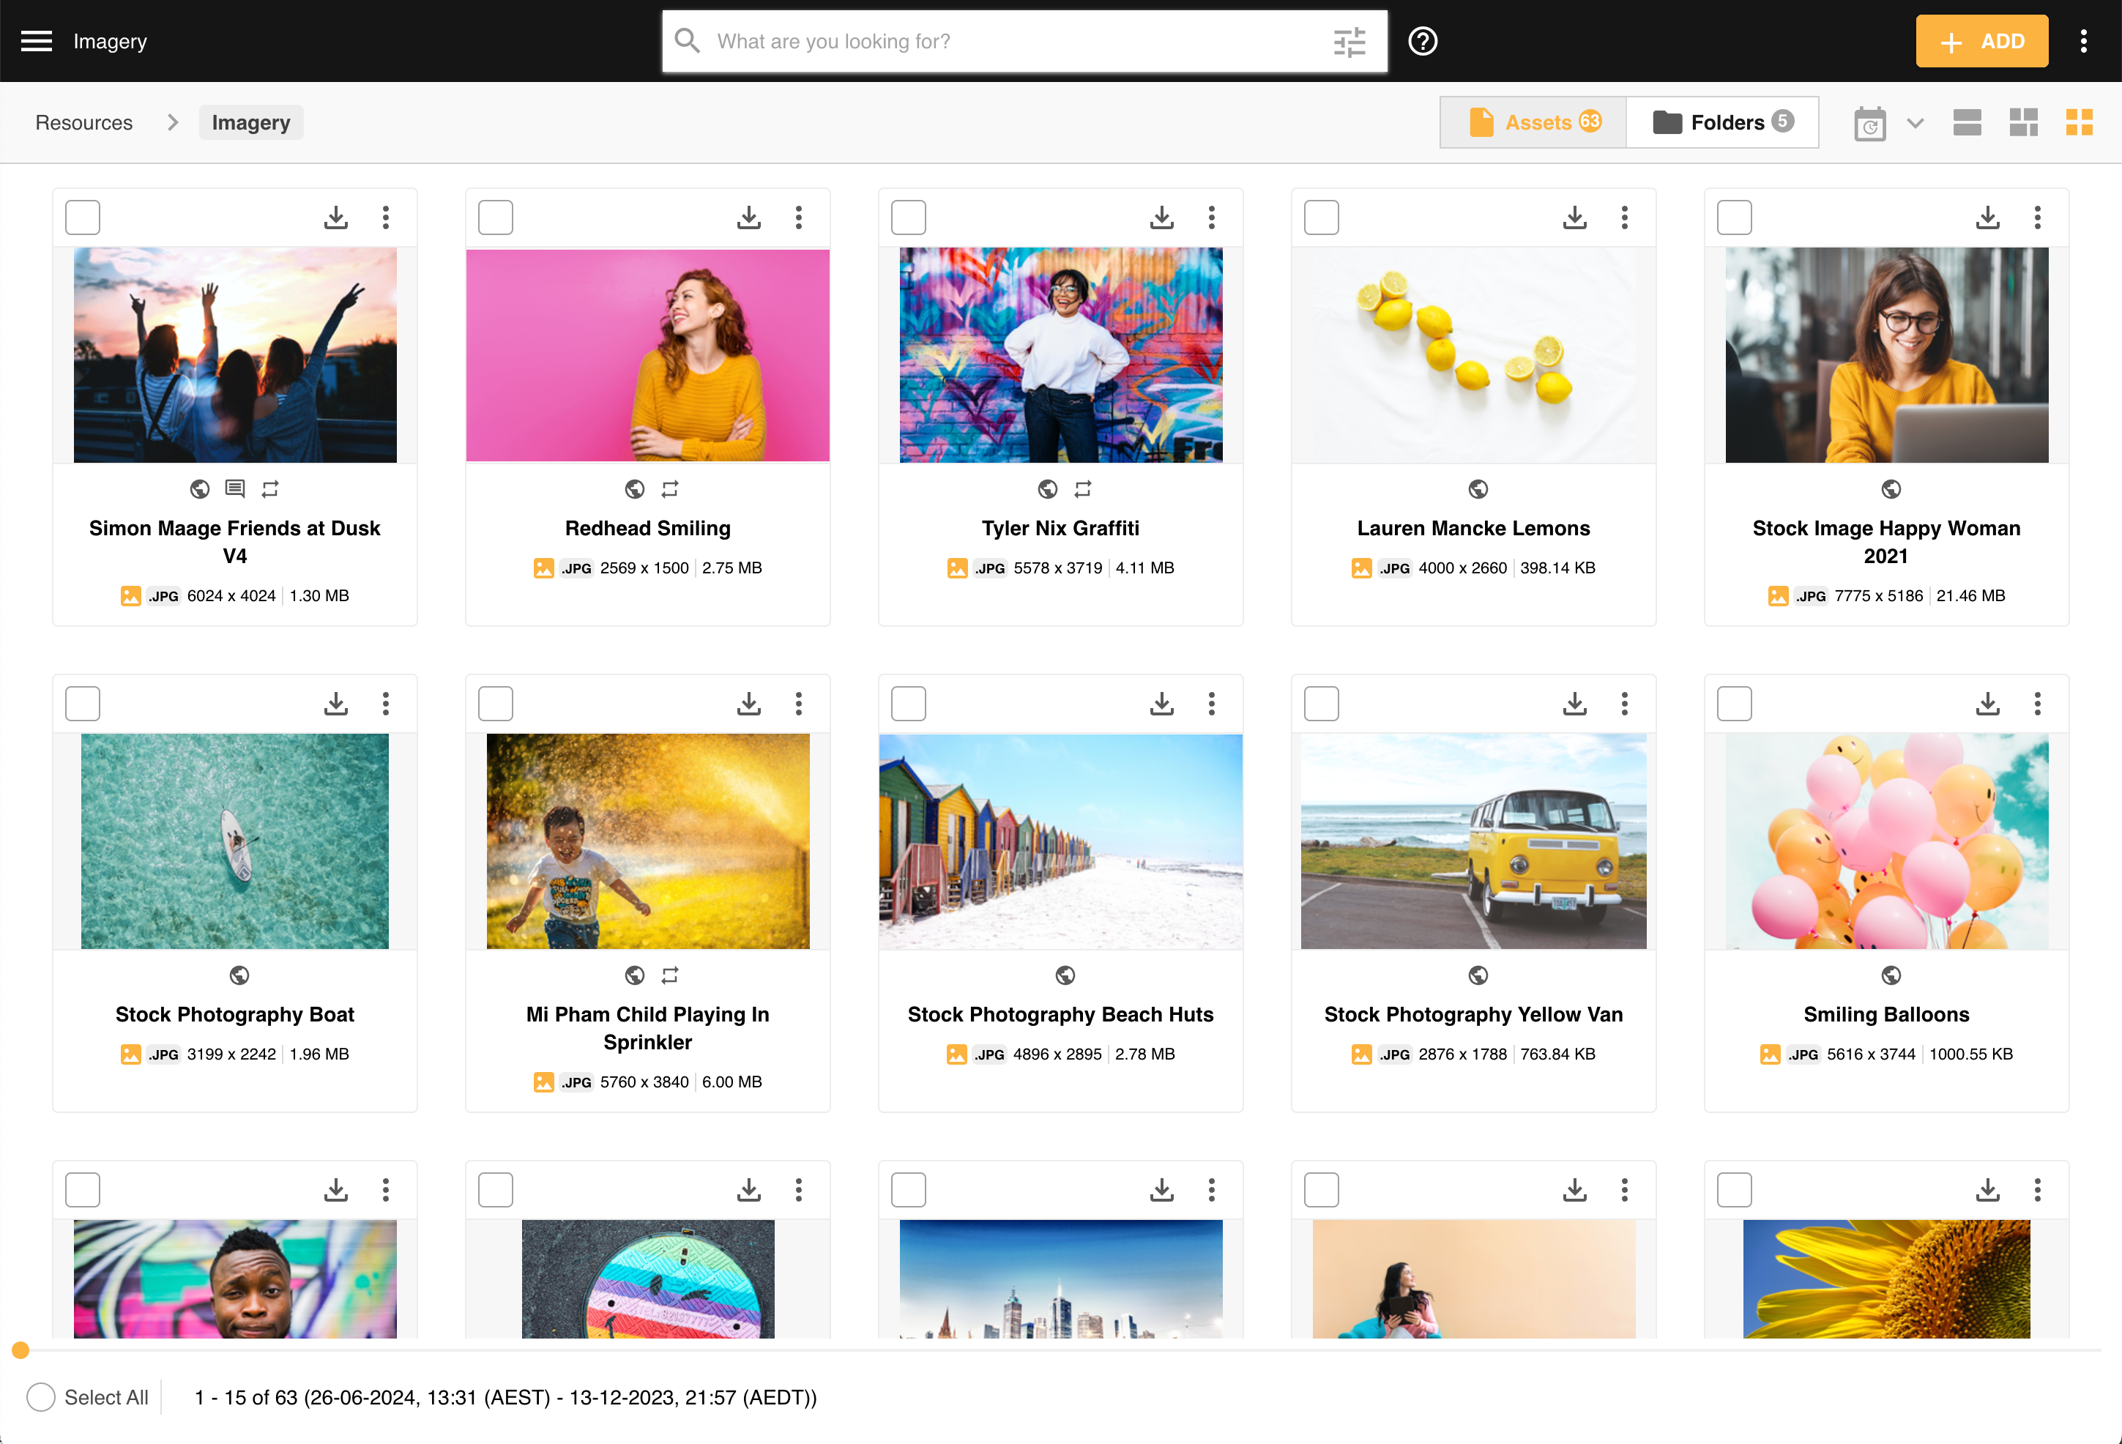This screenshot has height=1444, width=2122.
Task: Open top-right vertical ellipsis menu
Action: pos(2082,41)
